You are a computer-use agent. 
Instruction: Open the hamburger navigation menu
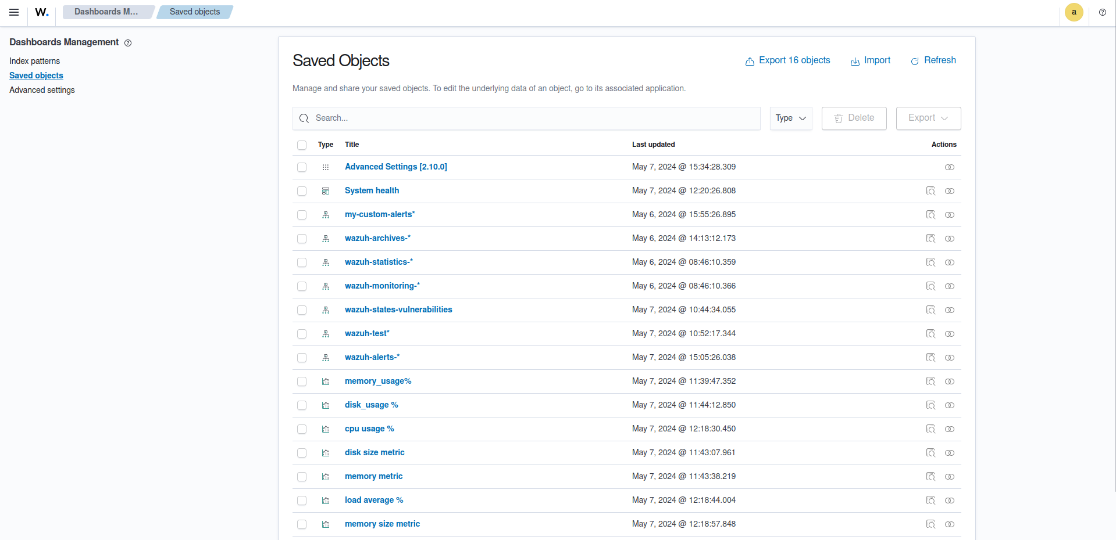pos(14,12)
